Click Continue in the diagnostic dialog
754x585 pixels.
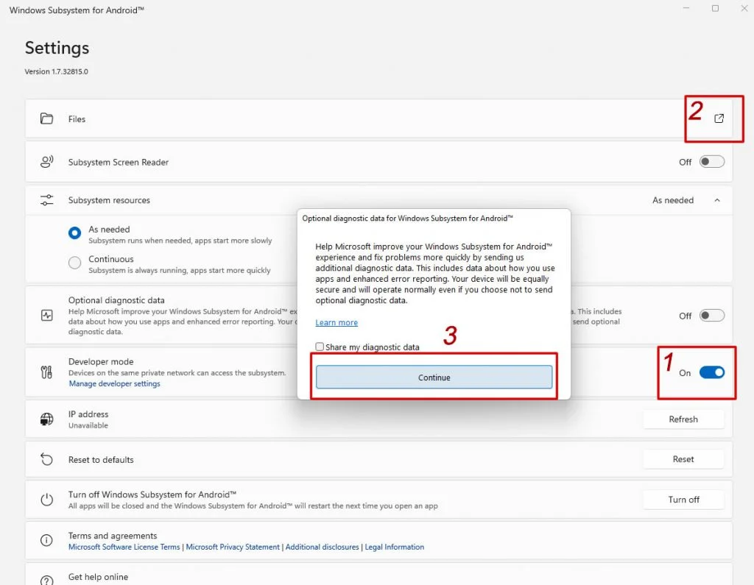coord(434,377)
